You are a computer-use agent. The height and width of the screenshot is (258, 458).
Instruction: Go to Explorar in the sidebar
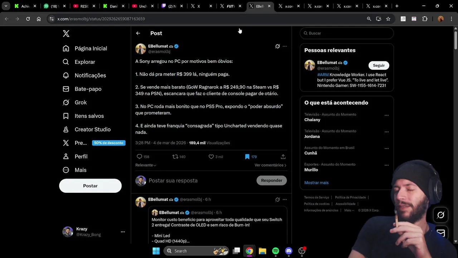tap(79, 62)
